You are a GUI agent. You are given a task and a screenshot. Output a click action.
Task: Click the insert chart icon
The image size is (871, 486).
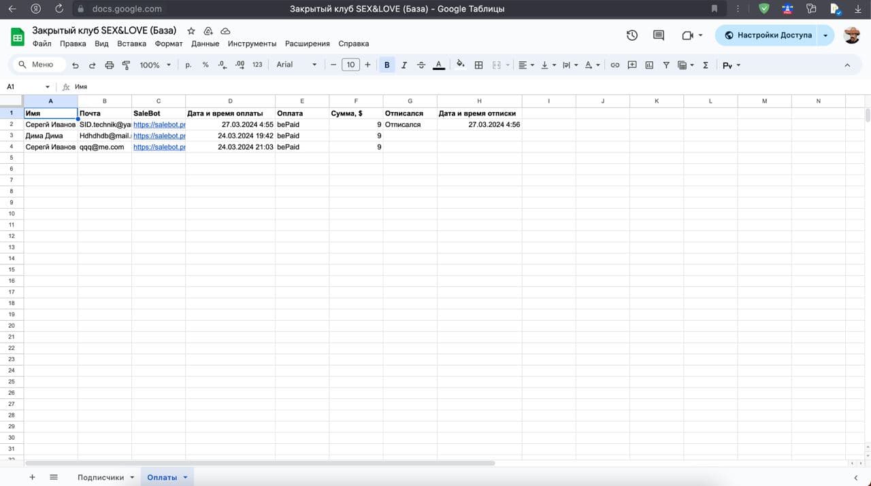coord(649,65)
